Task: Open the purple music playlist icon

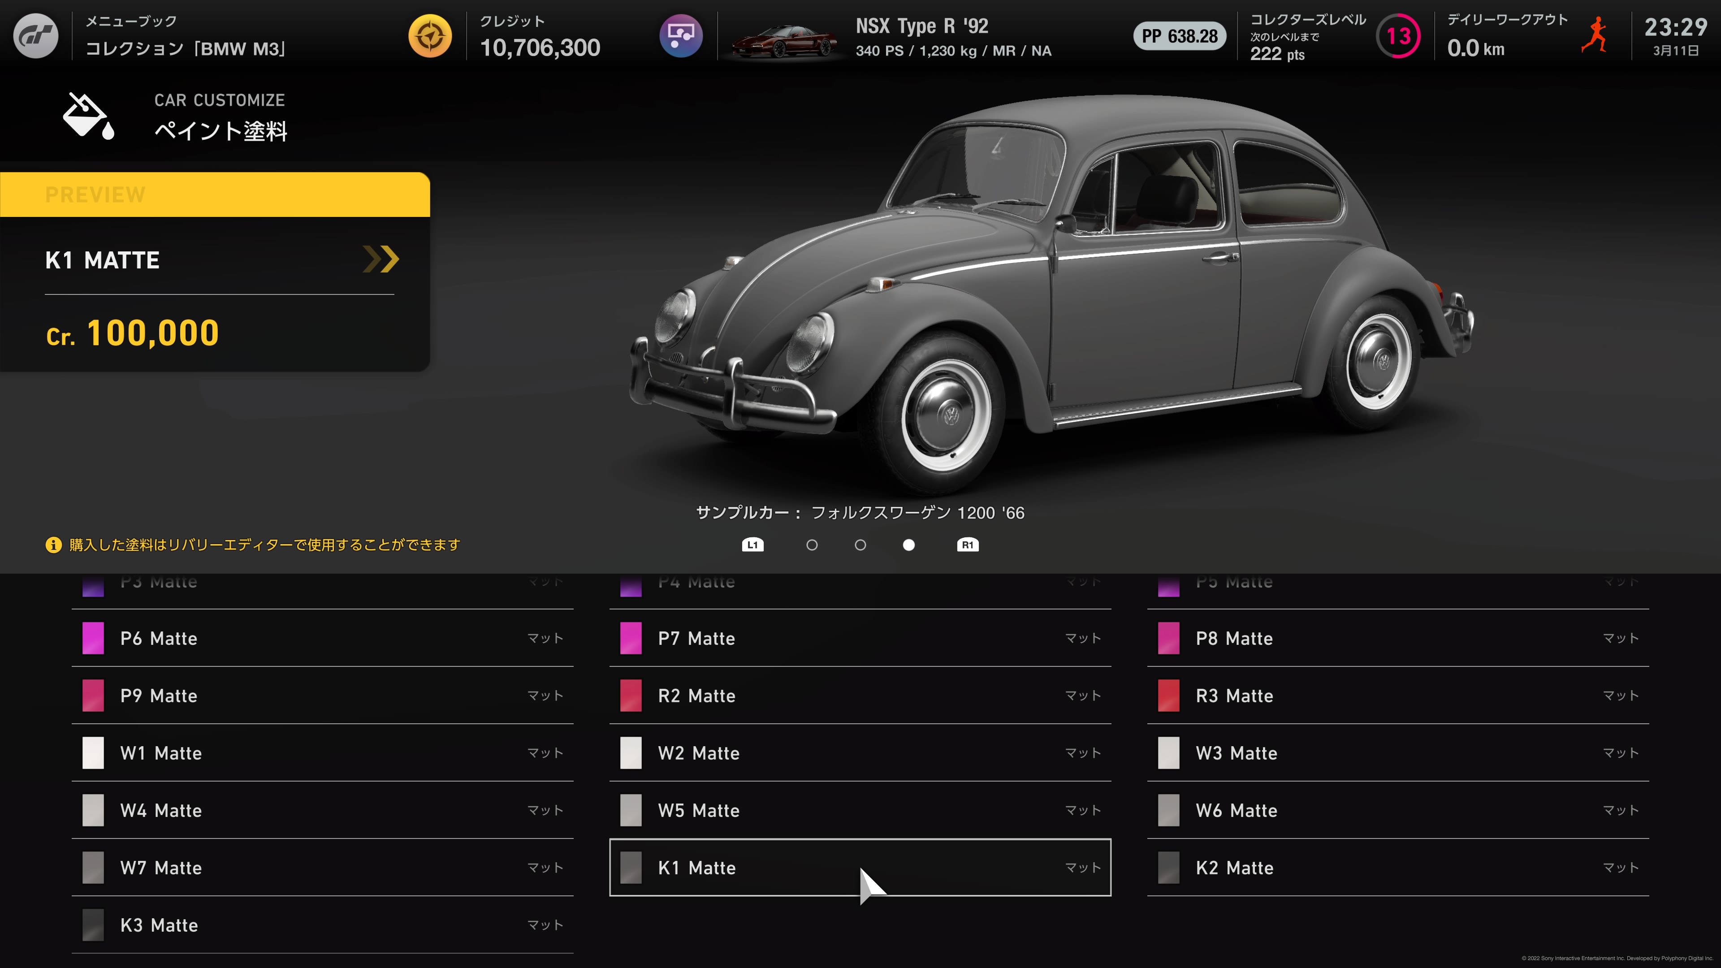Action: click(x=680, y=36)
